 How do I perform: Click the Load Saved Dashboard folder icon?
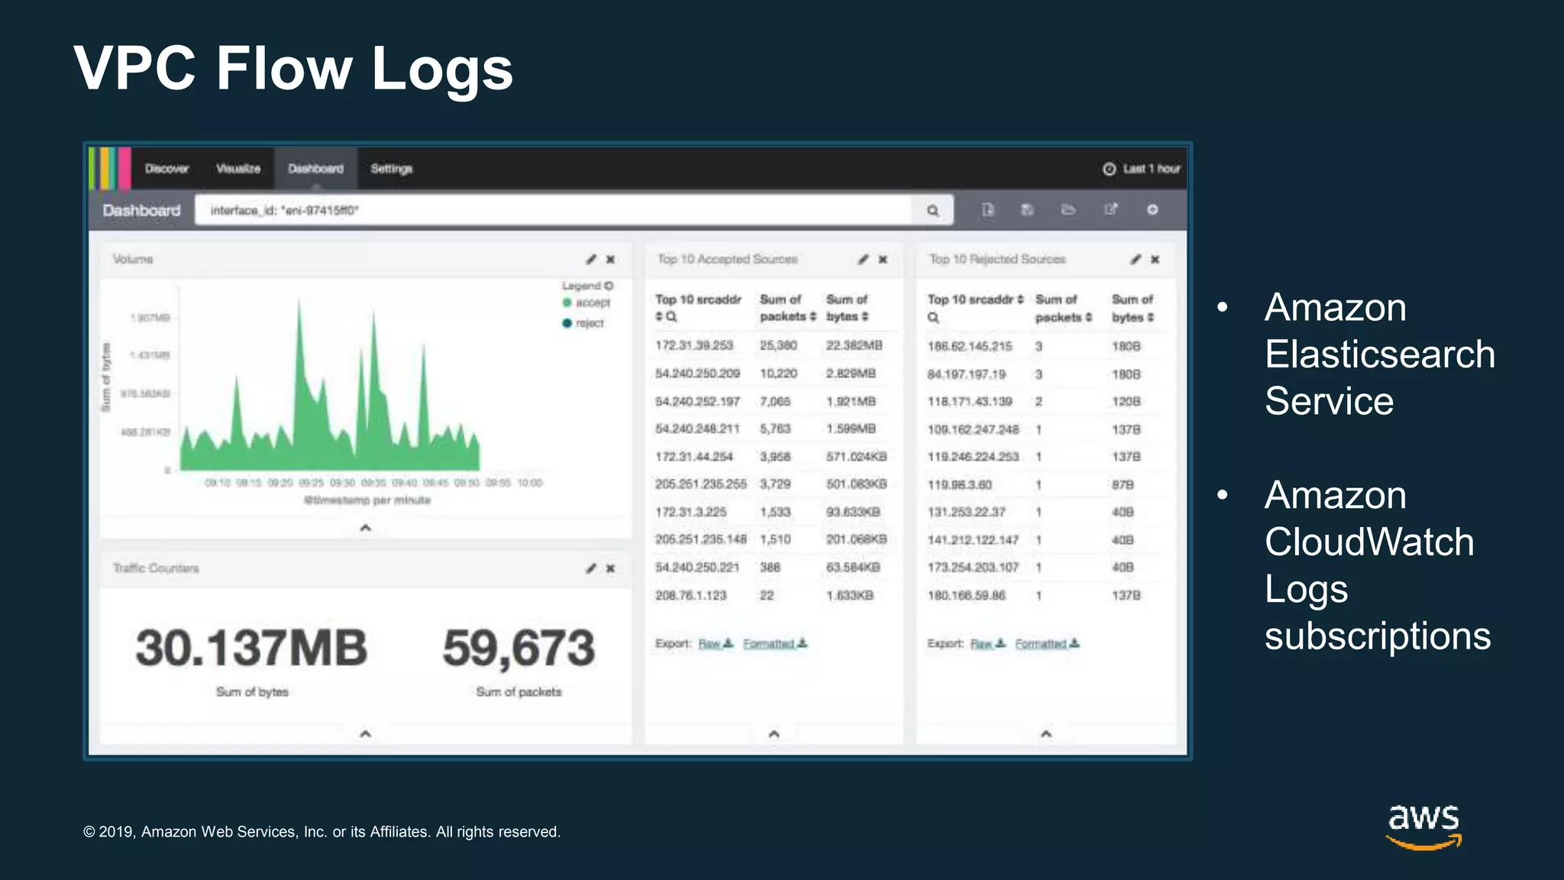click(x=1068, y=209)
